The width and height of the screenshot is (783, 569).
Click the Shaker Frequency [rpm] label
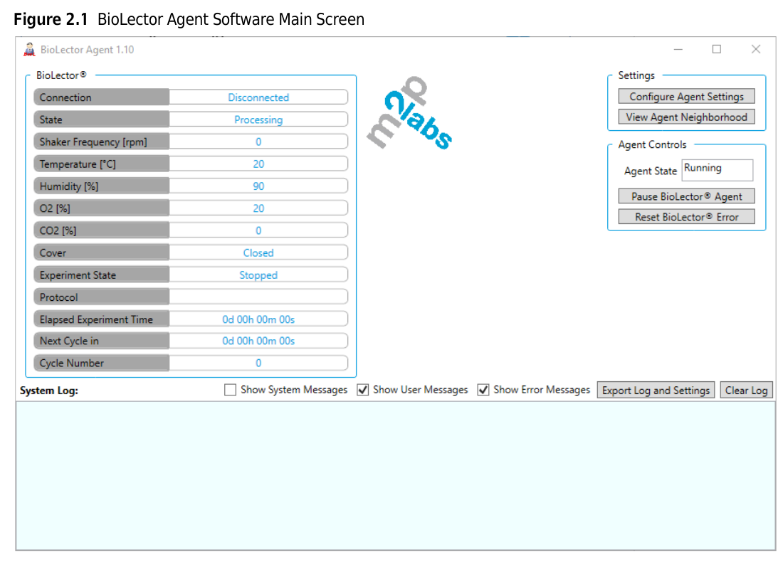[x=101, y=142]
